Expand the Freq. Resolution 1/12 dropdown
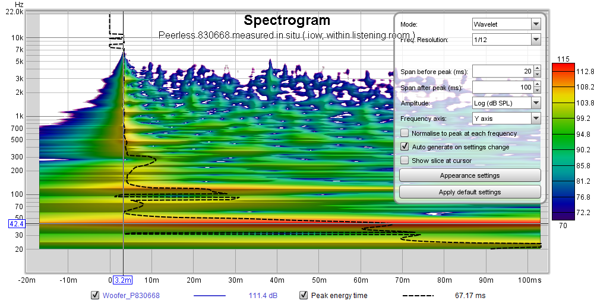Image resolution: width=594 pixels, height=304 pixels. tap(506, 39)
